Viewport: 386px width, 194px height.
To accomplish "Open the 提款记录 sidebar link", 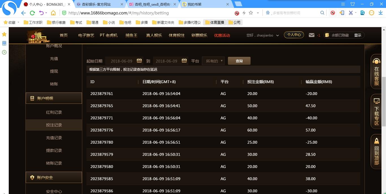I will pyautogui.click(x=54, y=150).
